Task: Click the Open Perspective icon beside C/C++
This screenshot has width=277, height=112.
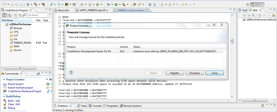Action: 248,4
